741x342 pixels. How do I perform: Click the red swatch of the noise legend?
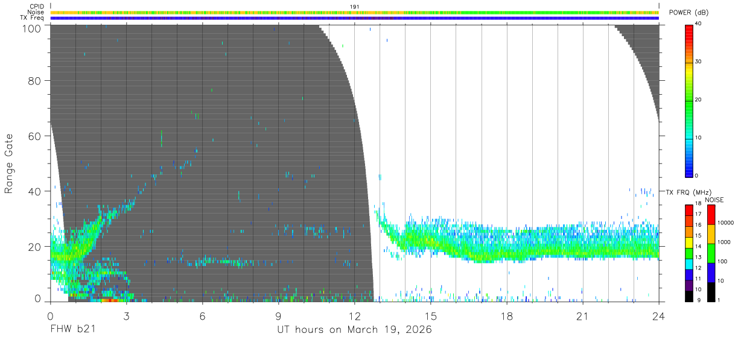pyautogui.click(x=710, y=215)
